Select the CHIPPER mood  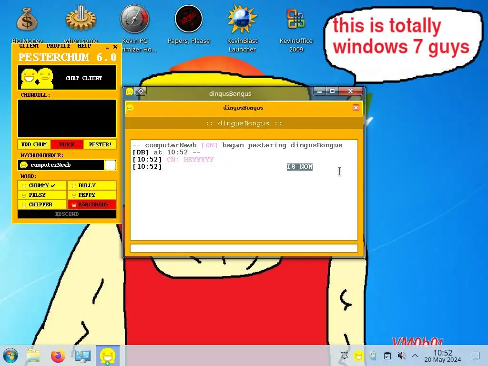pos(42,204)
